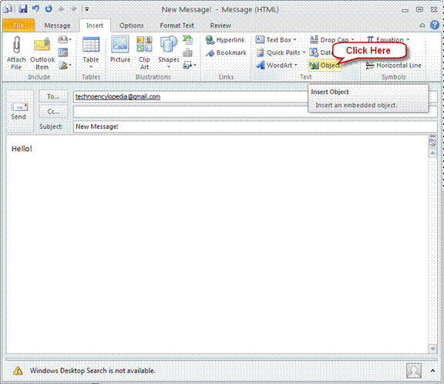Click the Save icon in quick access toolbar
444x384 pixels.
point(23,9)
